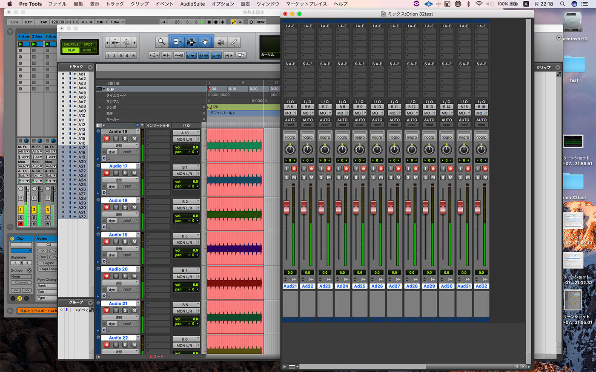Screen dimensions: 596x372
Task: Click the horizontal zoom-in right arrow
Action: 134,43
